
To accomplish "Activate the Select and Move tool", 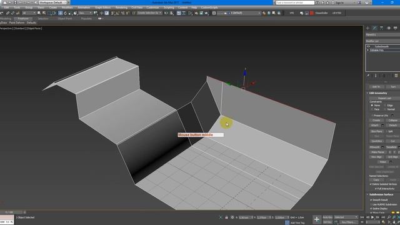I will (x=60, y=13).
